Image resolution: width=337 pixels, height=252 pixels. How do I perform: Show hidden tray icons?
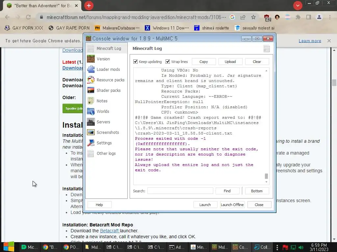[277, 247]
